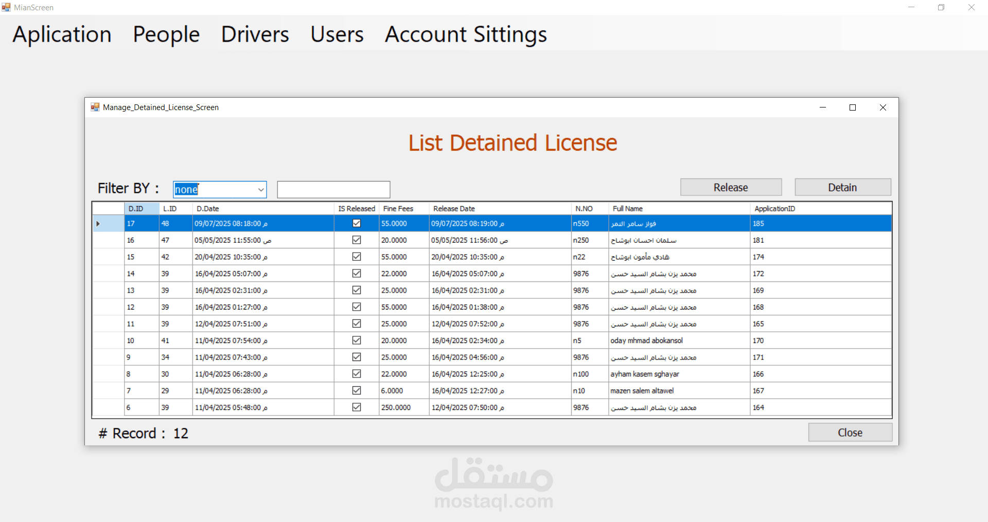Toggle Is Released checkbox for D.ID 10
This screenshot has width=988, height=522.
(x=357, y=340)
